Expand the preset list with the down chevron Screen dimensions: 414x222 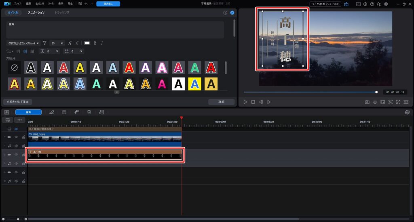(117, 92)
